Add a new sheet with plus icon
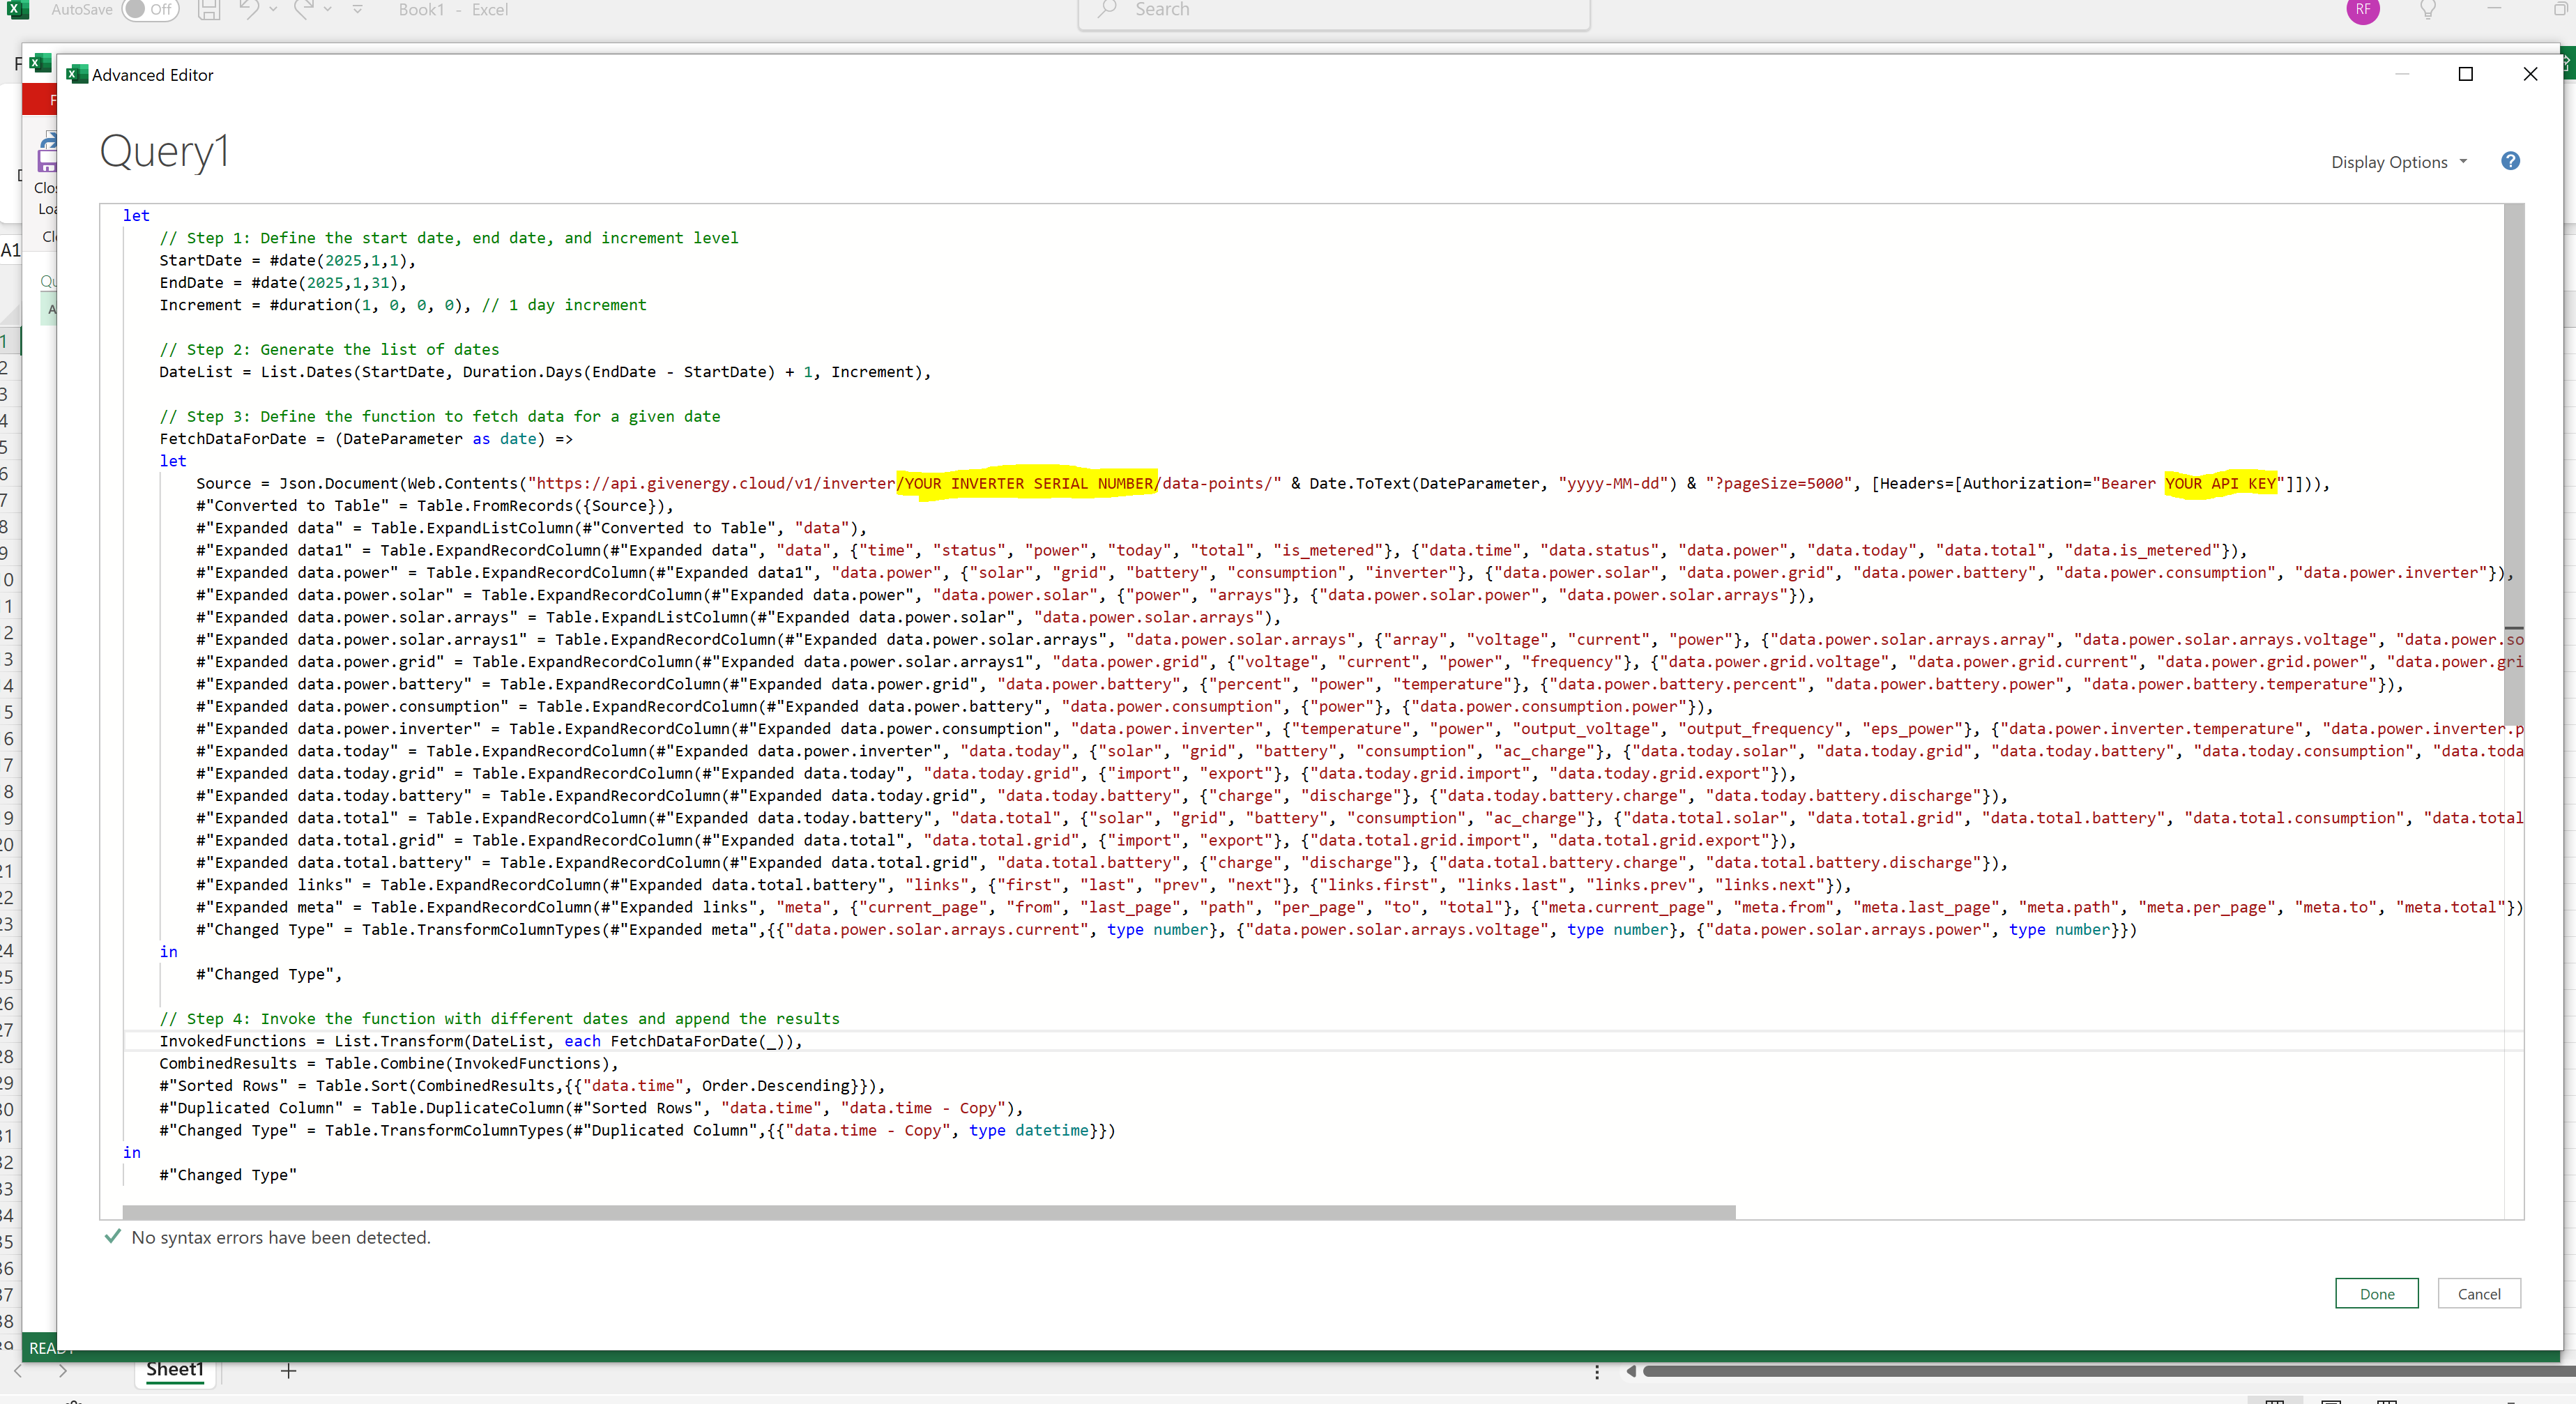This screenshot has width=2576, height=1404. coord(288,1371)
